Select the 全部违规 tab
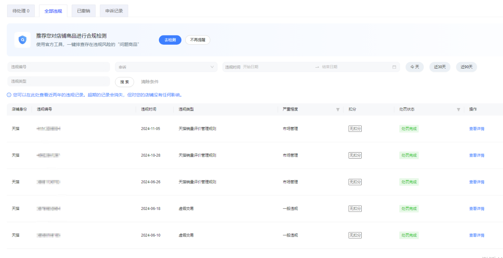 click(x=53, y=11)
